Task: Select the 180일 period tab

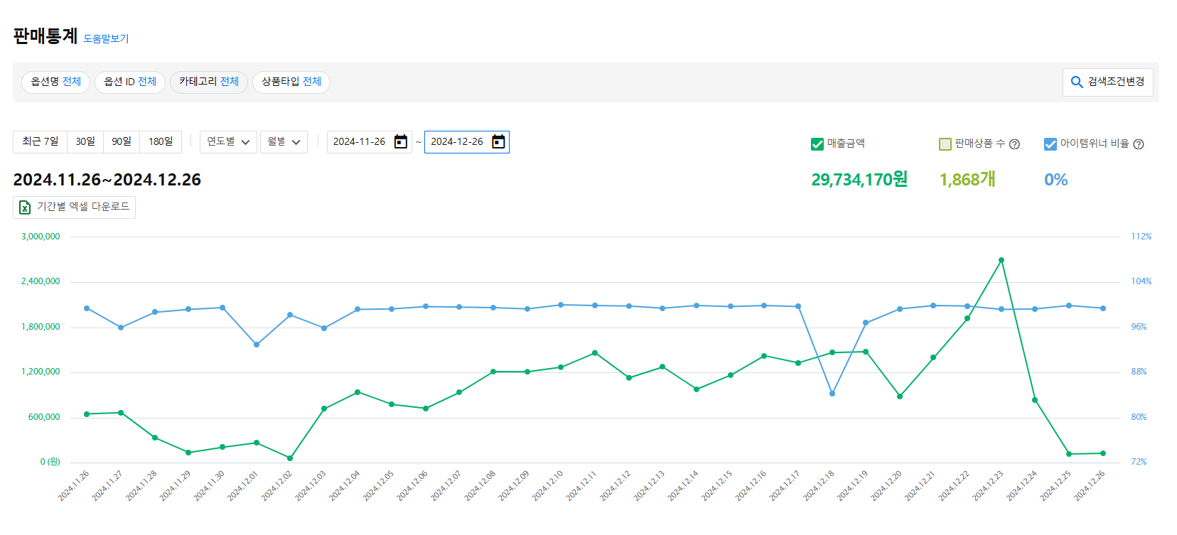Action: tap(161, 142)
